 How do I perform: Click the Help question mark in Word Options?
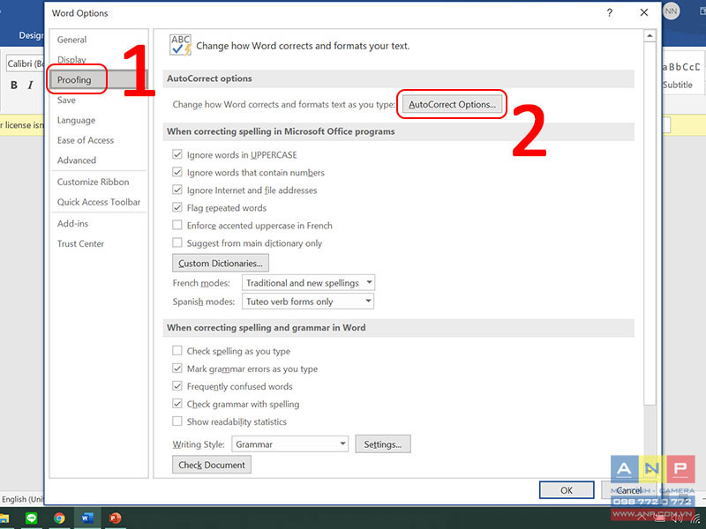click(x=609, y=12)
